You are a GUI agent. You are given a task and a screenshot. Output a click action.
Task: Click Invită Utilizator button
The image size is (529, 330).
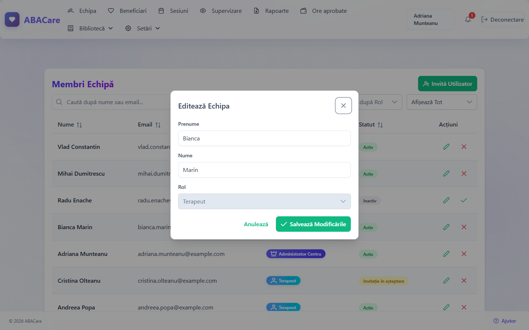[447, 84]
